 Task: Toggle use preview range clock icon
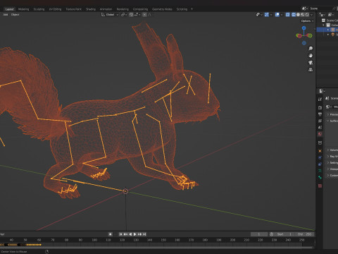[x=271, y=234]
